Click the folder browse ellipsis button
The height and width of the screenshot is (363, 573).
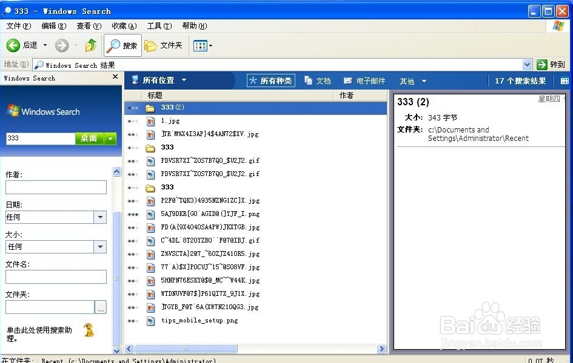click(101, 307)
